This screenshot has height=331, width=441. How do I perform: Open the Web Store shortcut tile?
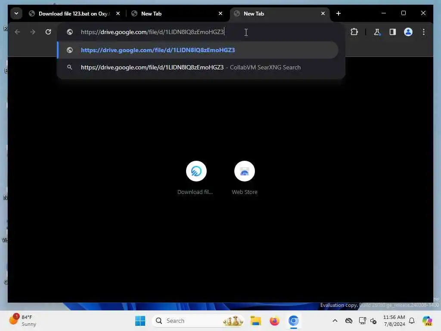[x=245, y=177]
